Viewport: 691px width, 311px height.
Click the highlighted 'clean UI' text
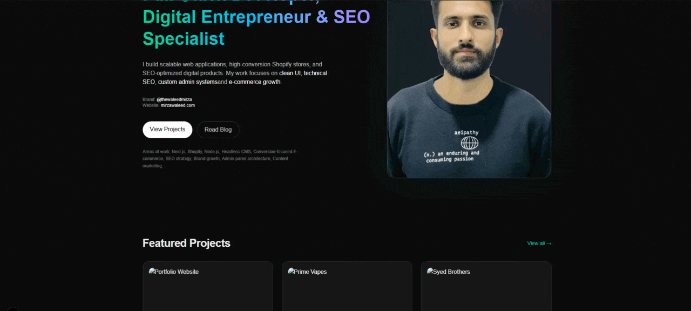290,73
